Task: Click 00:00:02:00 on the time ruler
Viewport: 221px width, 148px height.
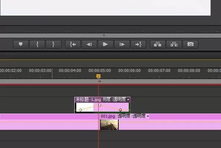Action: [11, 70]
